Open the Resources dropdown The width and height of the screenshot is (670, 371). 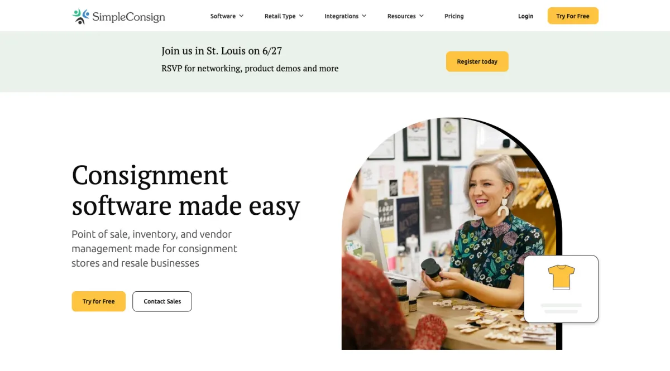click(406, 16)
